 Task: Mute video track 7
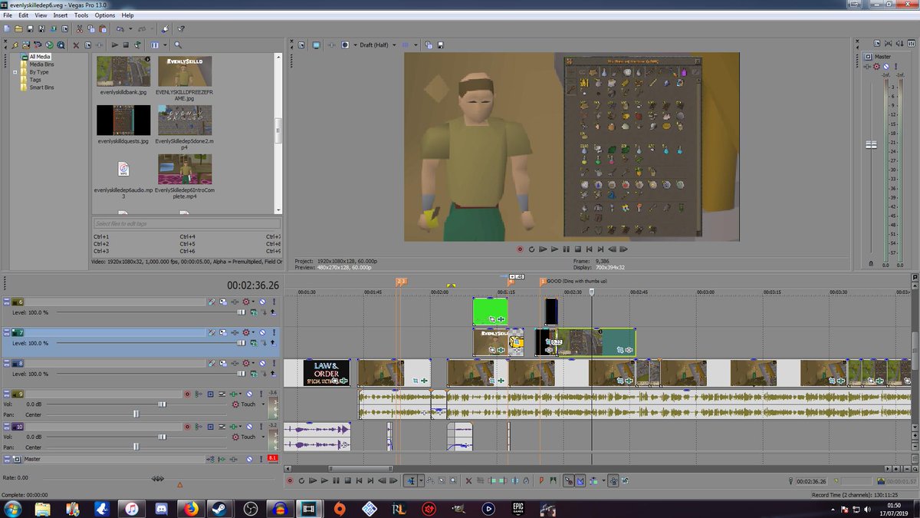point(262,332)
